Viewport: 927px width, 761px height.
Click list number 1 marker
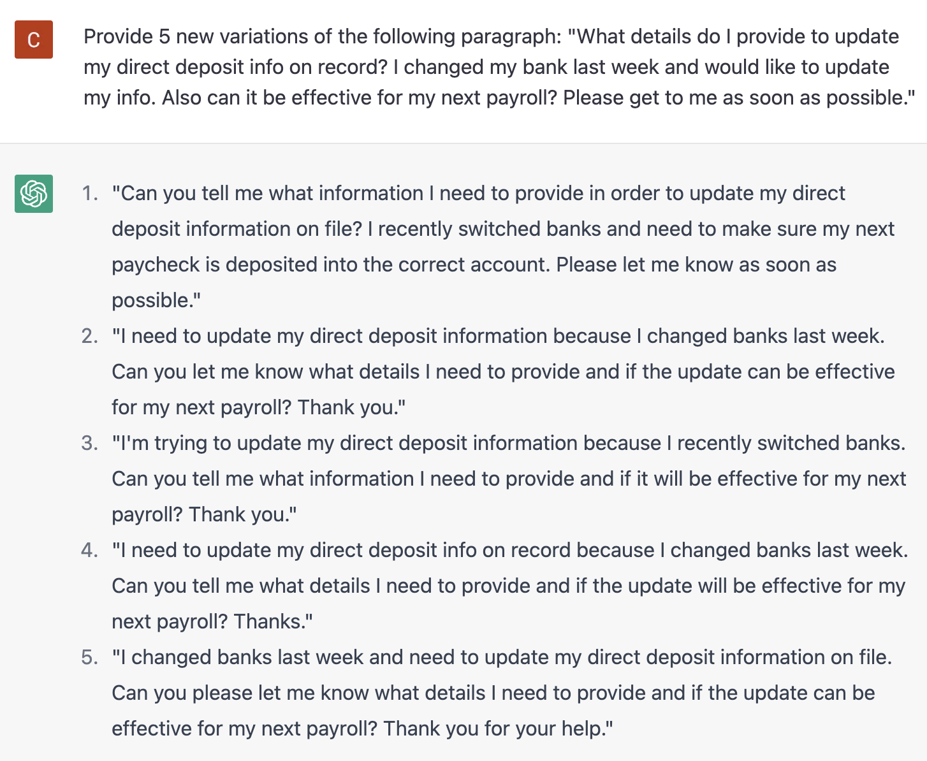[x=90, y=193]
